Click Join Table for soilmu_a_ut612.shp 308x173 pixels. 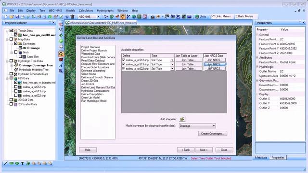click(x=188, y=60)
